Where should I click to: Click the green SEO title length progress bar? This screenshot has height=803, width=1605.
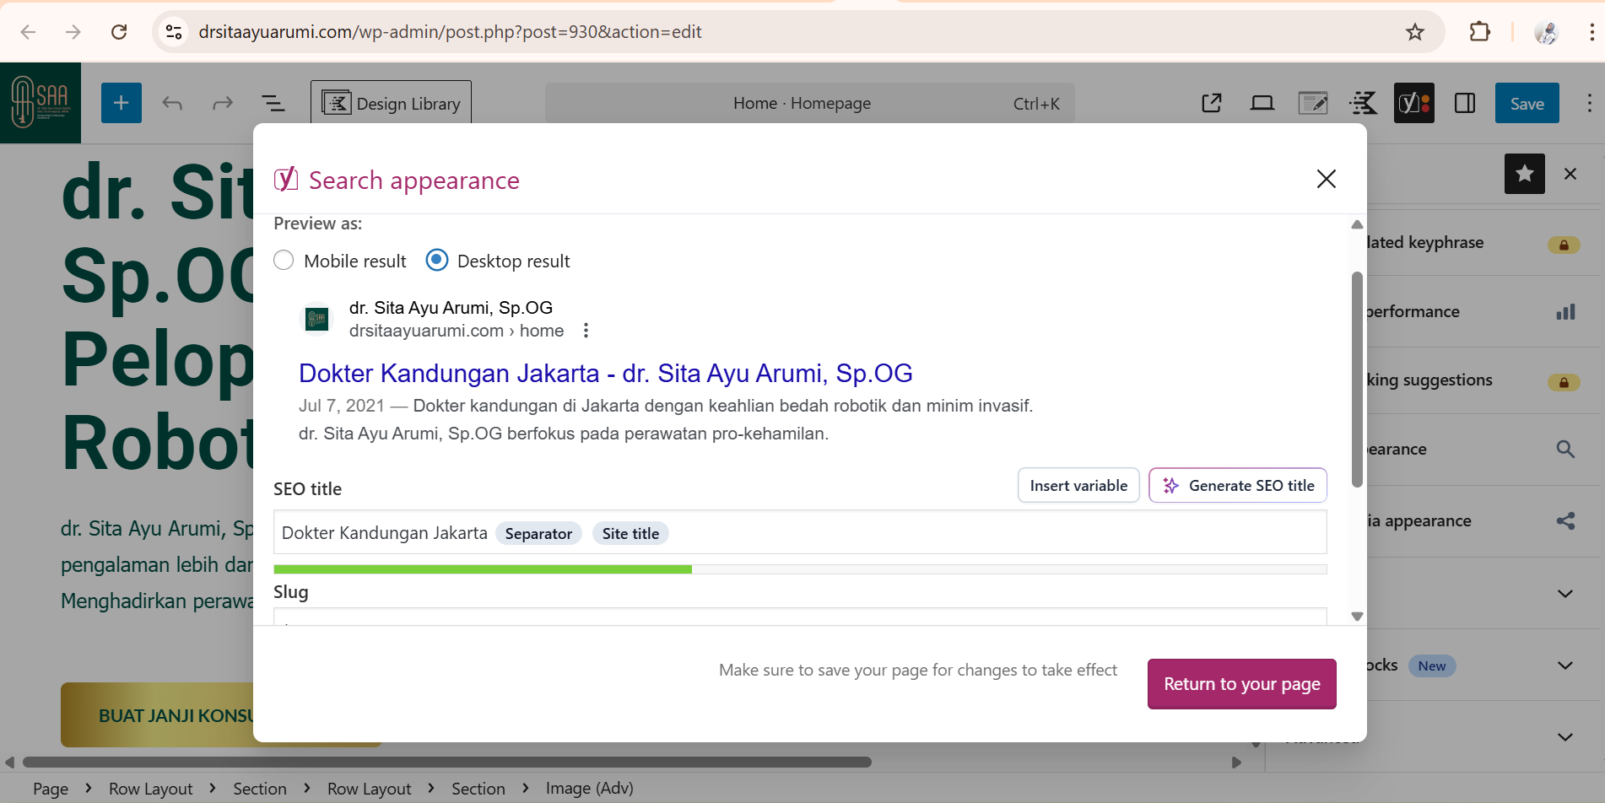(x=483, y=569)
